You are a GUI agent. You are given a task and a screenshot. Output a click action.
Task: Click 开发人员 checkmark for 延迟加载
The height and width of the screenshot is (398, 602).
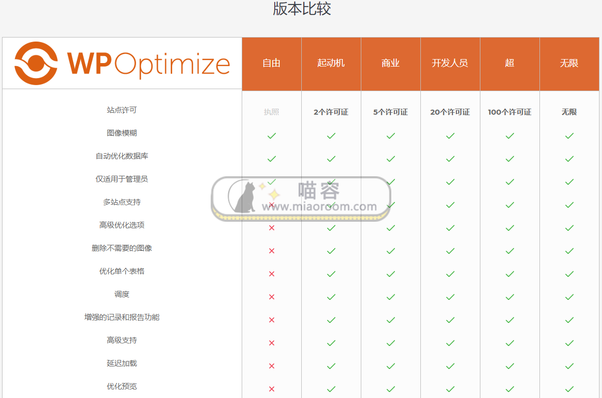point(450,366)
